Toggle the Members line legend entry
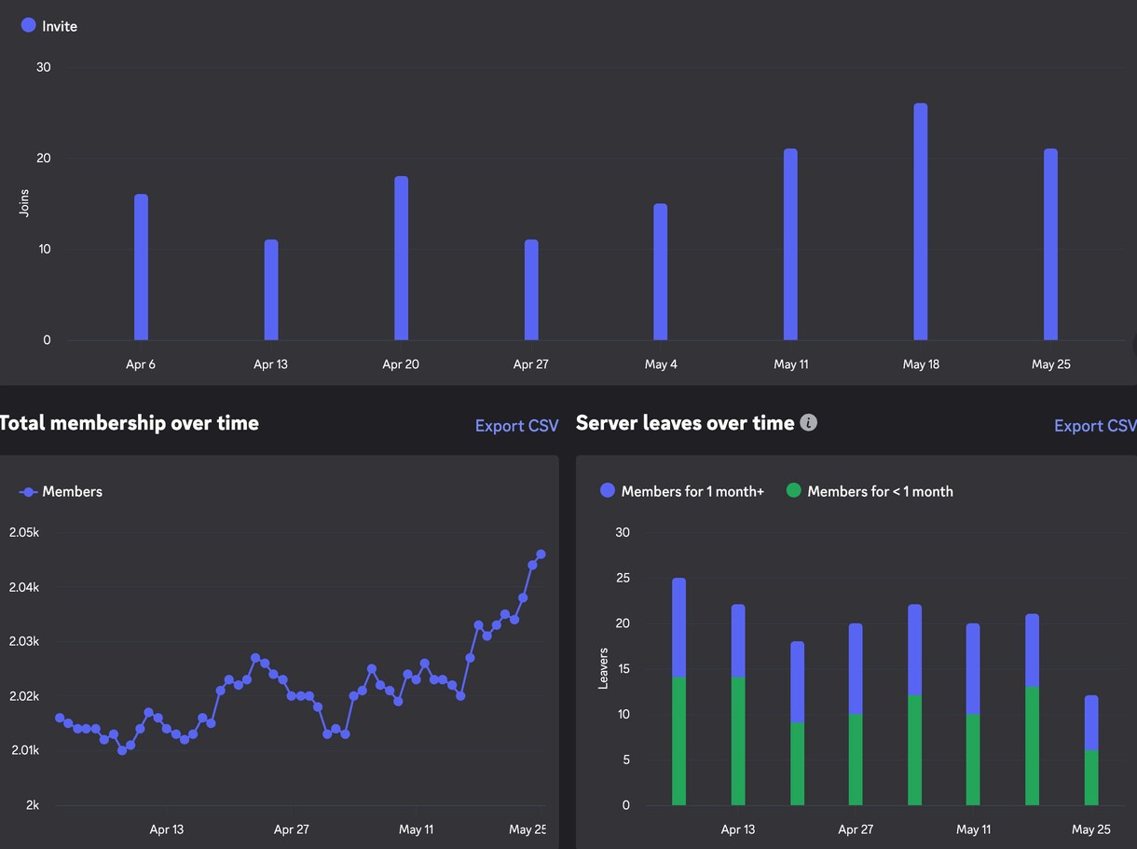1137x849 pixels. 62,491
